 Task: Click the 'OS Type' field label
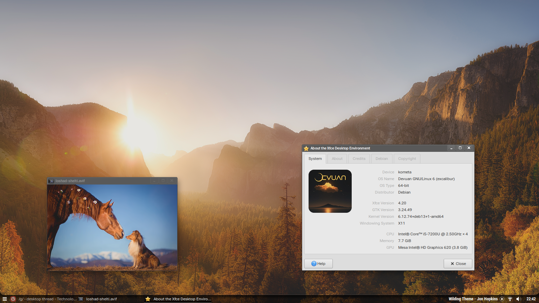coord(387,186)
